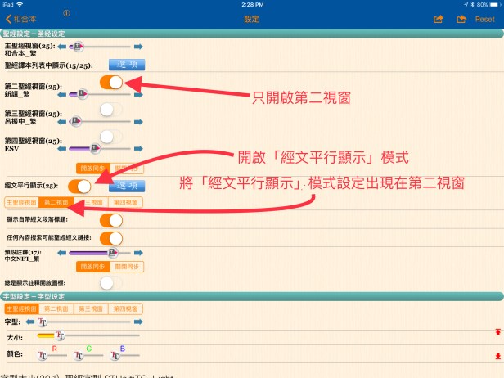The image size is (504, 378).
Task: Tap the red scroll-down arrow icon
Action: [x=496, y=356]
